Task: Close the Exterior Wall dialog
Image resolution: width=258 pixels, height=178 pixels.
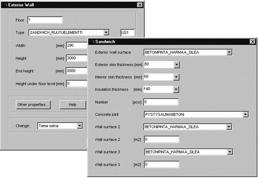Action: (x=139, y=4)
